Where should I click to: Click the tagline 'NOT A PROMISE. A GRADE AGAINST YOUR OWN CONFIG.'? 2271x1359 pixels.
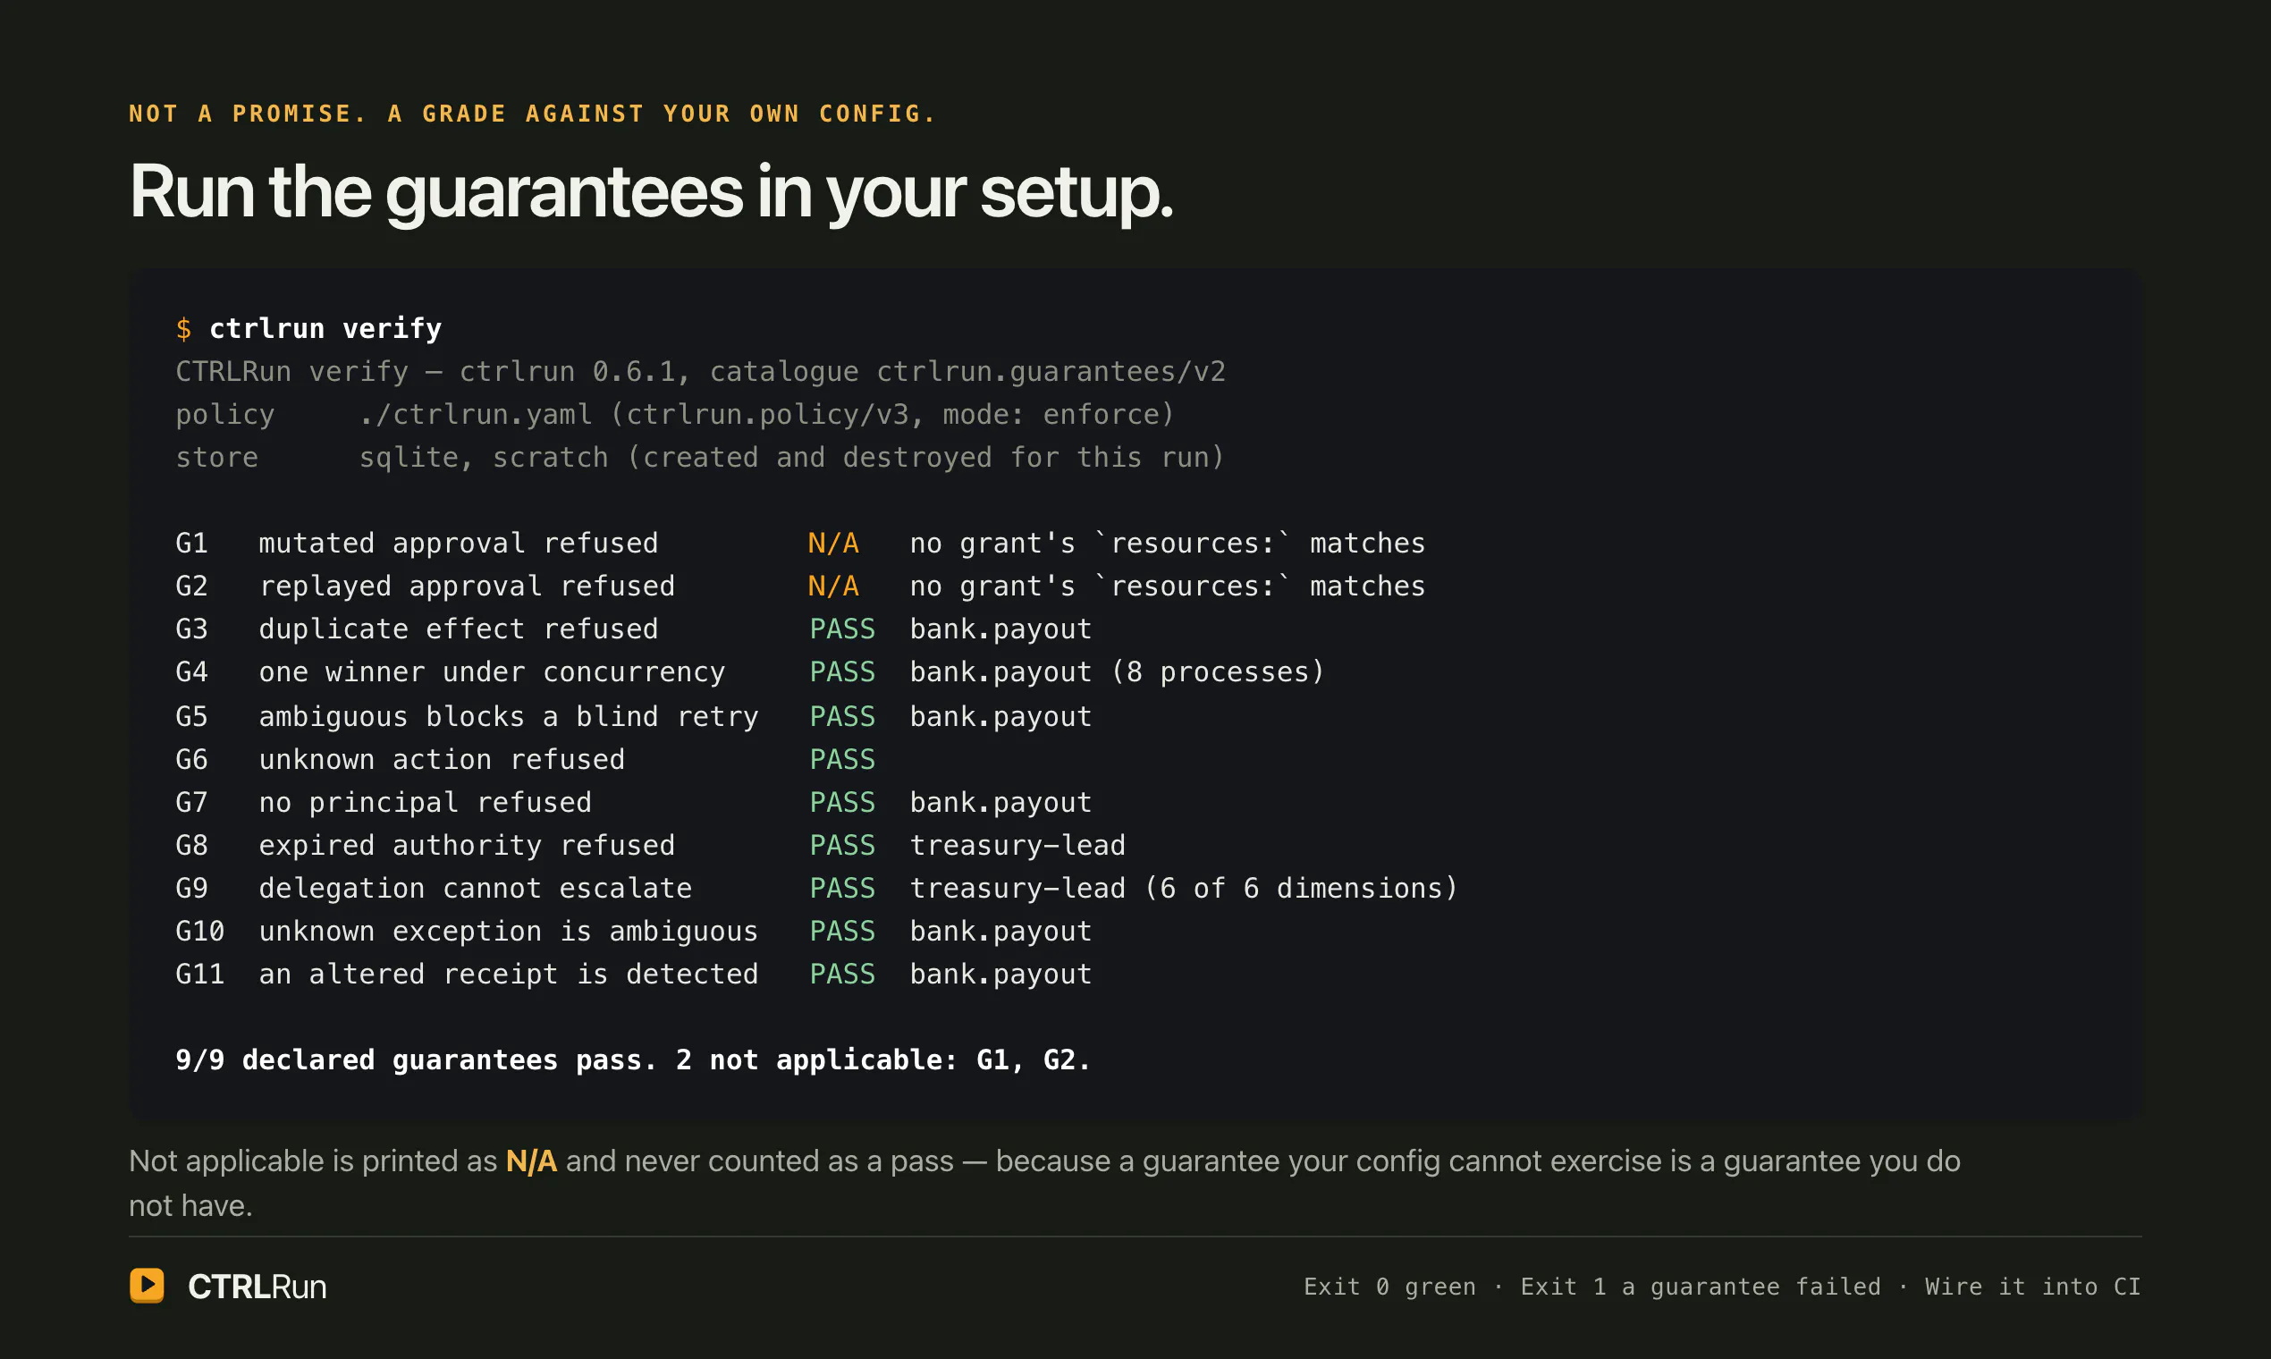[x=532, y=114]
